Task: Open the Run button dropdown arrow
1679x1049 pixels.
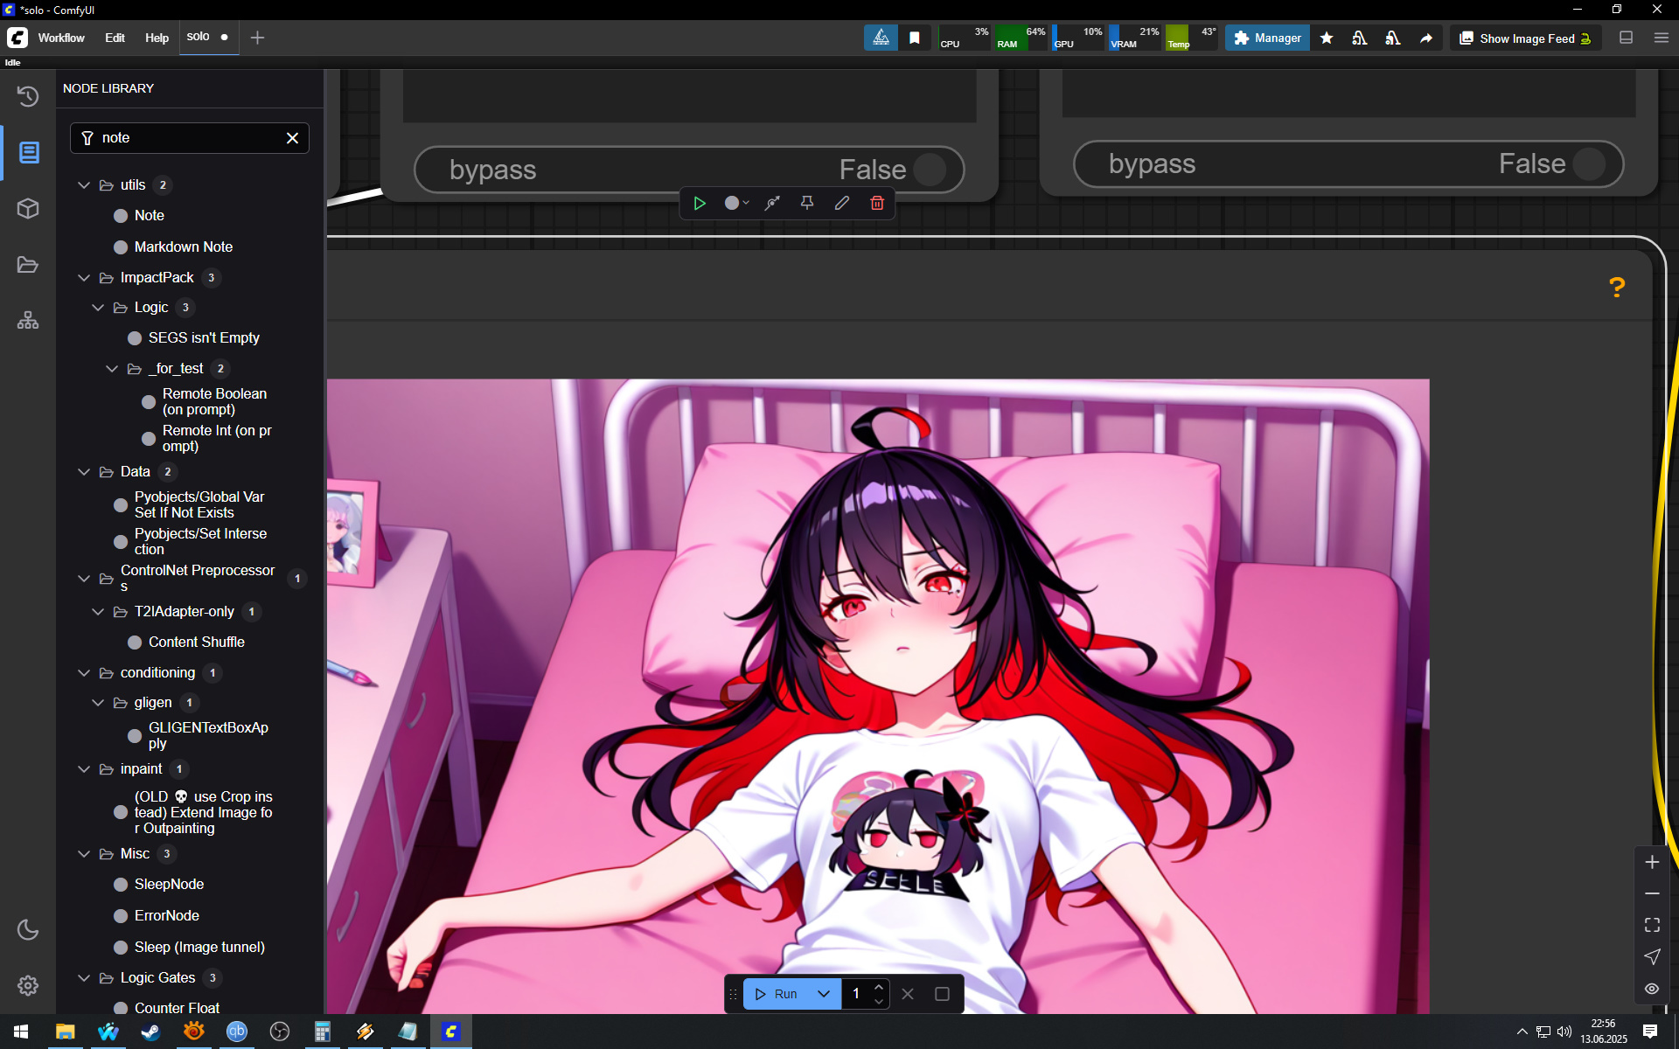Action: [824, 994]
